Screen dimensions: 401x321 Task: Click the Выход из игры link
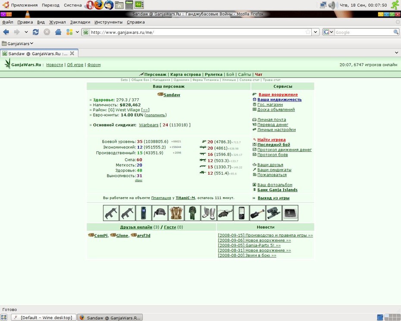273,198
